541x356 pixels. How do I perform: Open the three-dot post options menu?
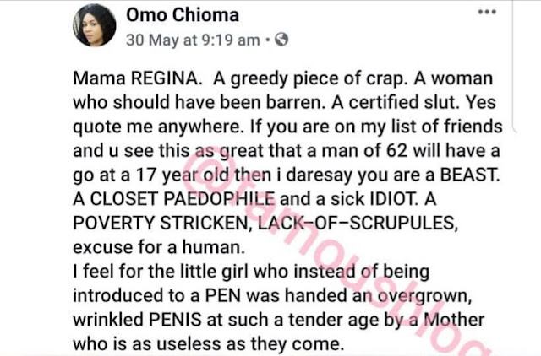click(x=486, y=13)
